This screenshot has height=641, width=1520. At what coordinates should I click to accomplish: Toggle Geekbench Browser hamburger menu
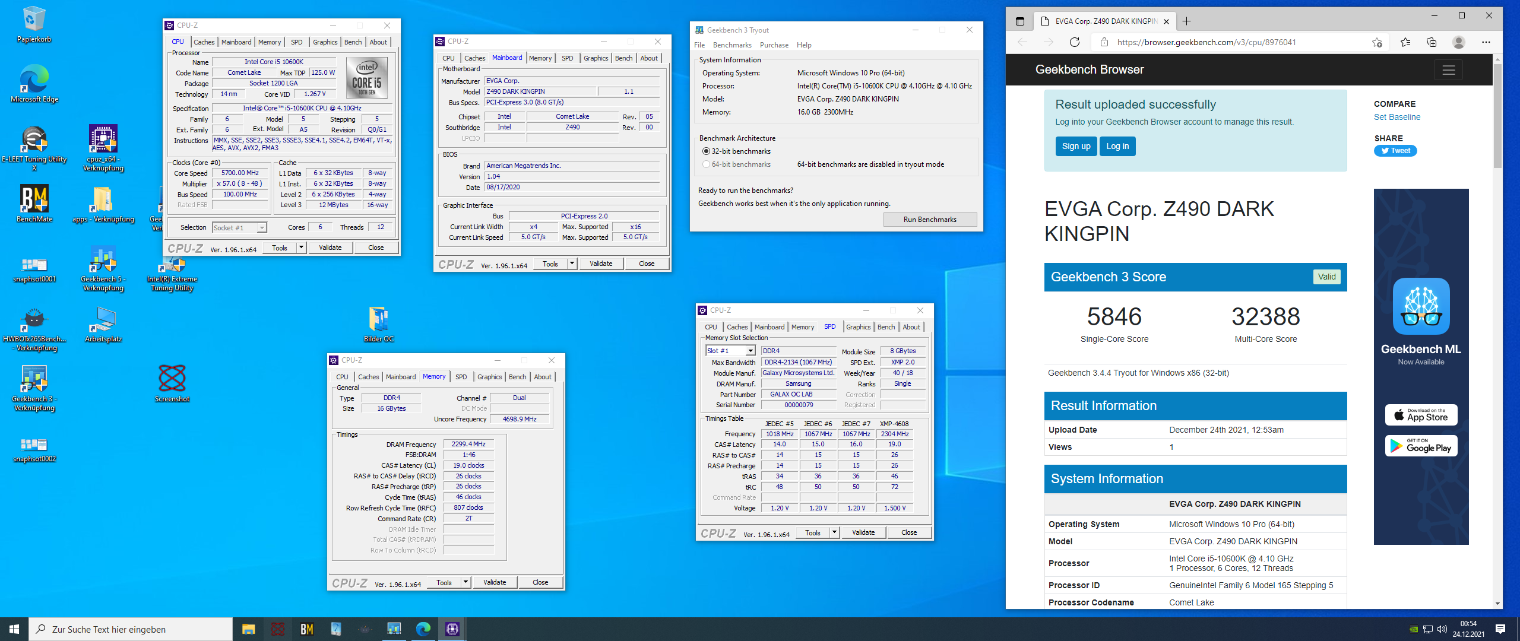(1448, 70)
